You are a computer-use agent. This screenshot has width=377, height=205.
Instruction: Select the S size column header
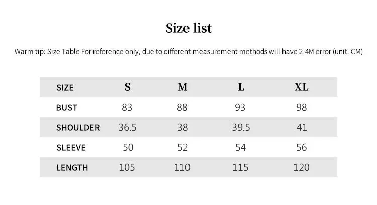128,87
